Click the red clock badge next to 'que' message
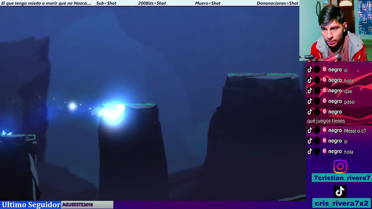372x209 pixels. [x=324, y=90]
